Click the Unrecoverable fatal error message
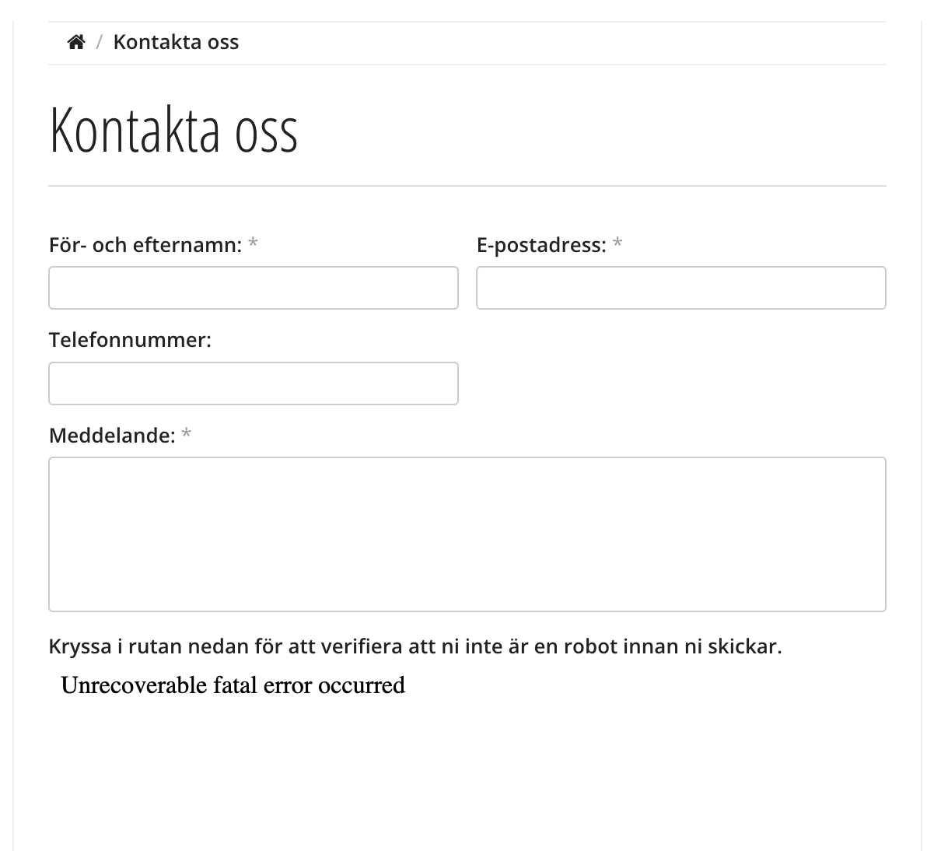Image resolution: width=941 pixels, height=851 pixels. (233, 685)
